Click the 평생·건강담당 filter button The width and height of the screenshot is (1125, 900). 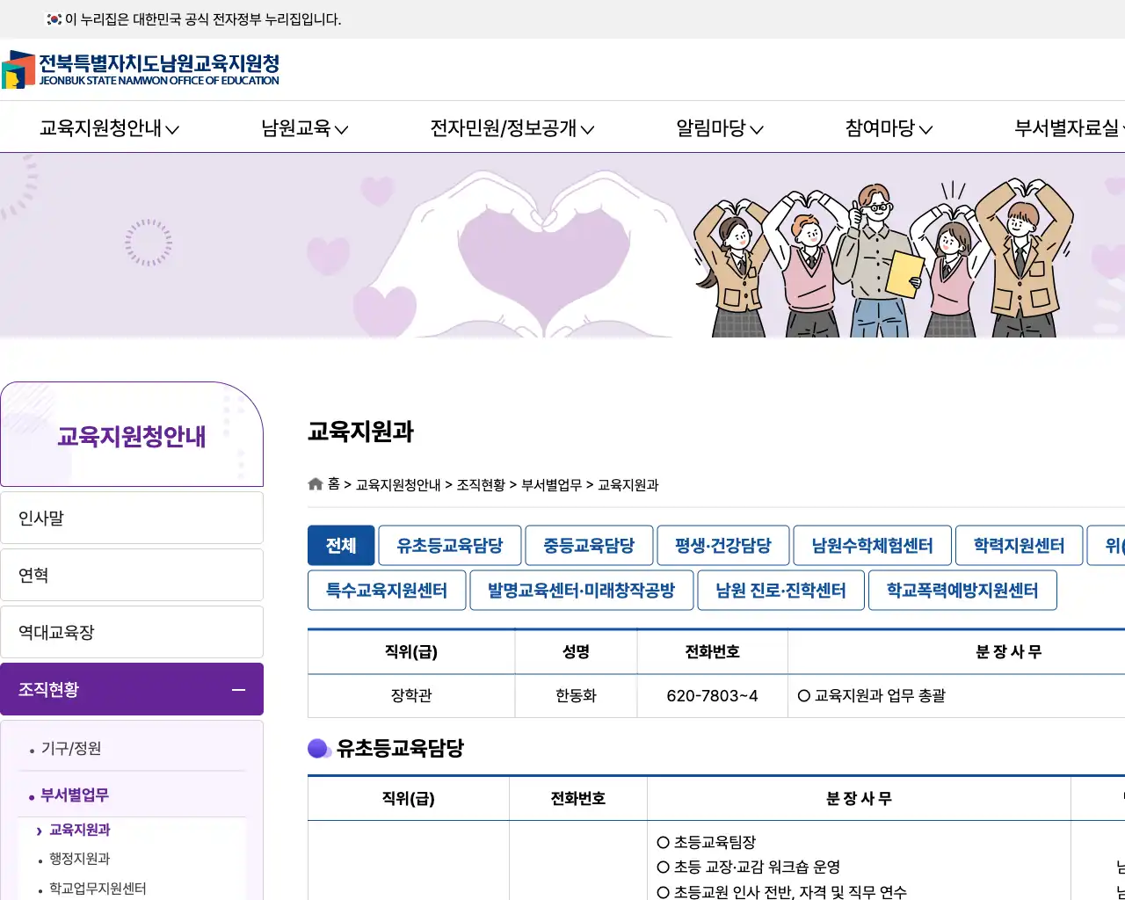click(x=722, y=545)
